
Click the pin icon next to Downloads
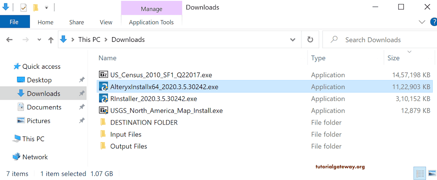[x=82, y=93]
